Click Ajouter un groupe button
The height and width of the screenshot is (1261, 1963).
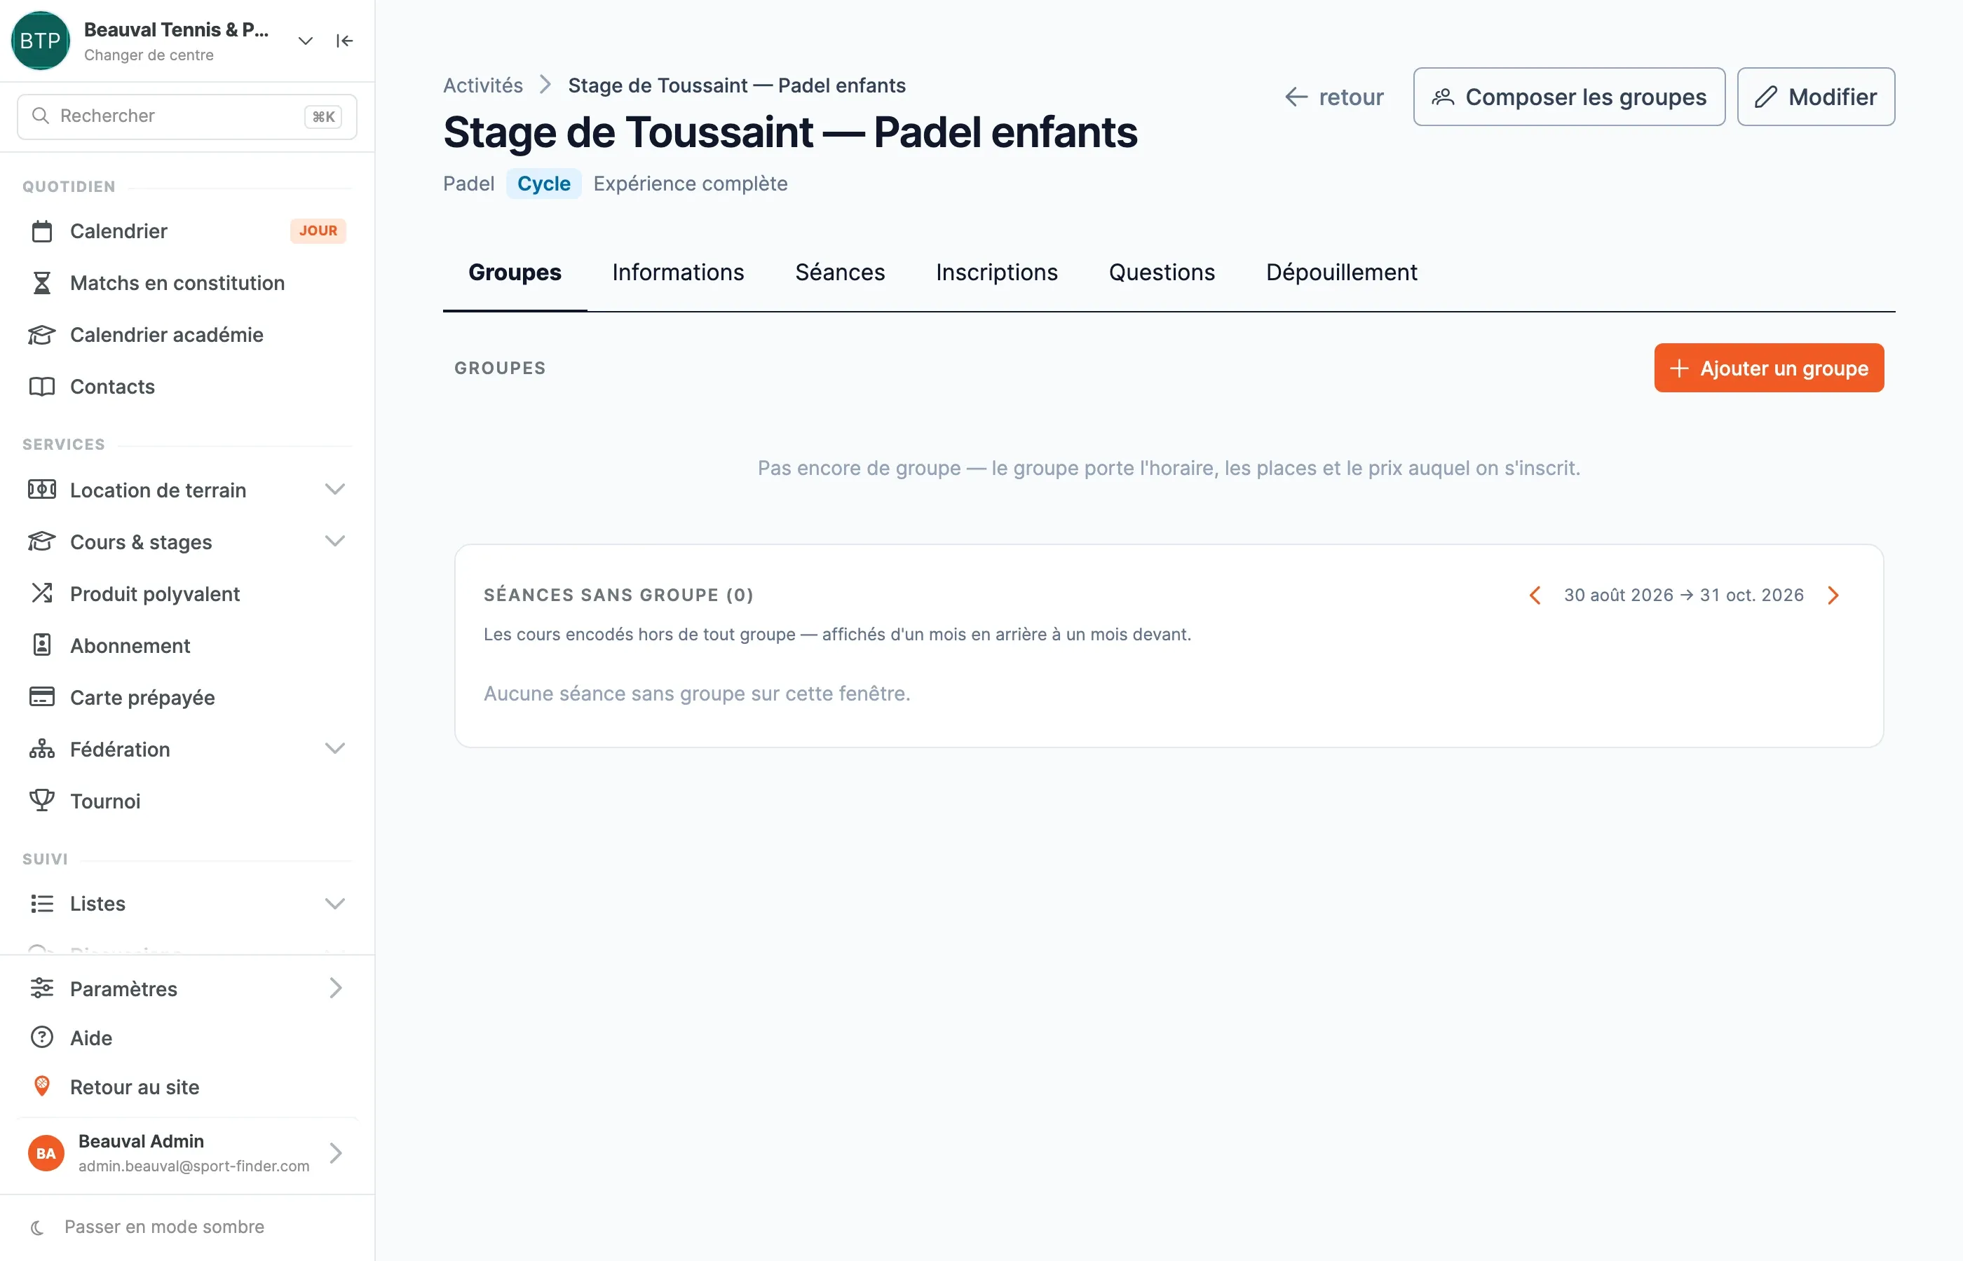click(x=1769, y=368)
